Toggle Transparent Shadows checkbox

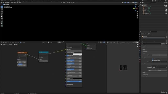point(153,60)
